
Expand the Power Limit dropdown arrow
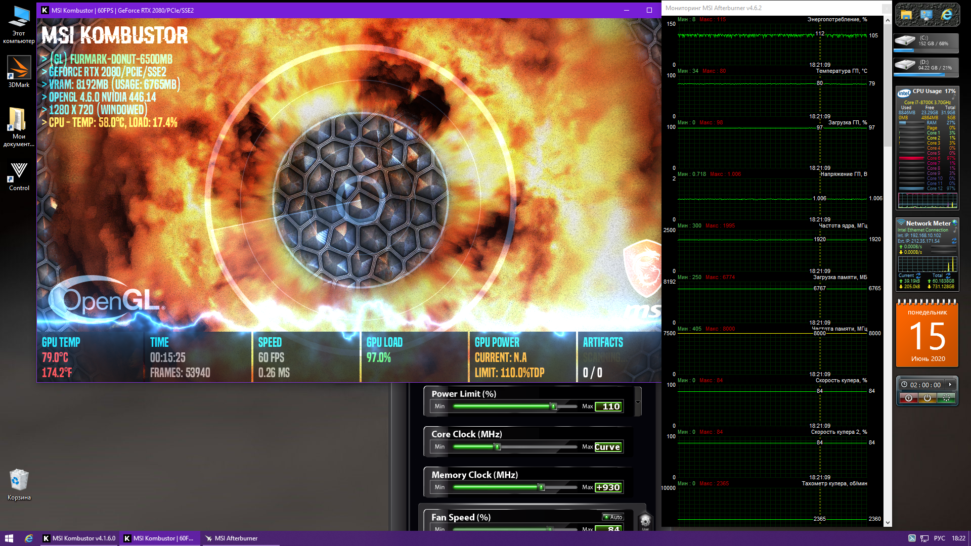click(x=638, y=402)
